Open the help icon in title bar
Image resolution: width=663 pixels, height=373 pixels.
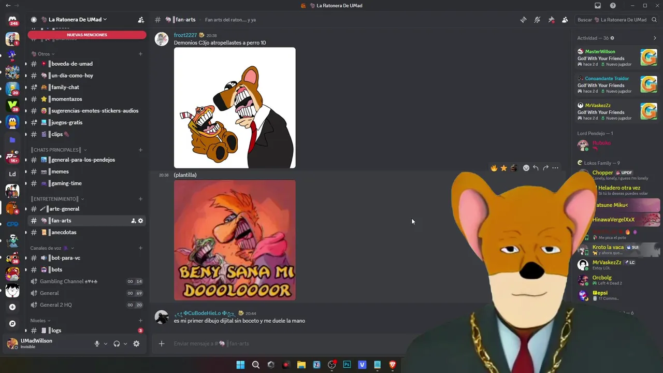613,6
